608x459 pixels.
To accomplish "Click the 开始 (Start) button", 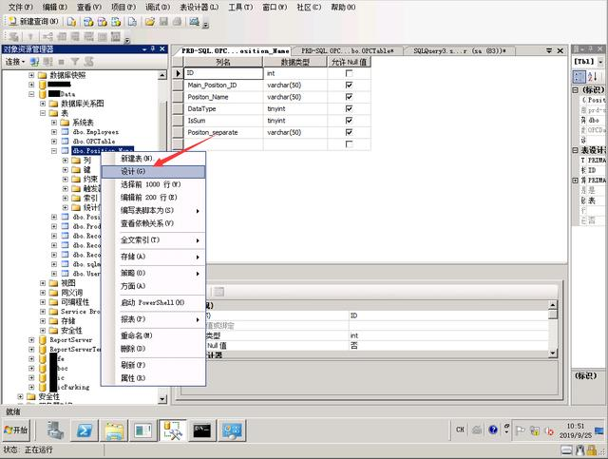I will pos(16,430).
